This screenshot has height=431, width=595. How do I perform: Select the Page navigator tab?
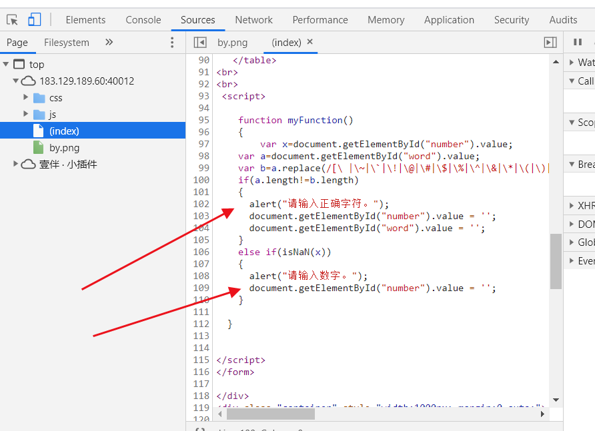(17, 43)
